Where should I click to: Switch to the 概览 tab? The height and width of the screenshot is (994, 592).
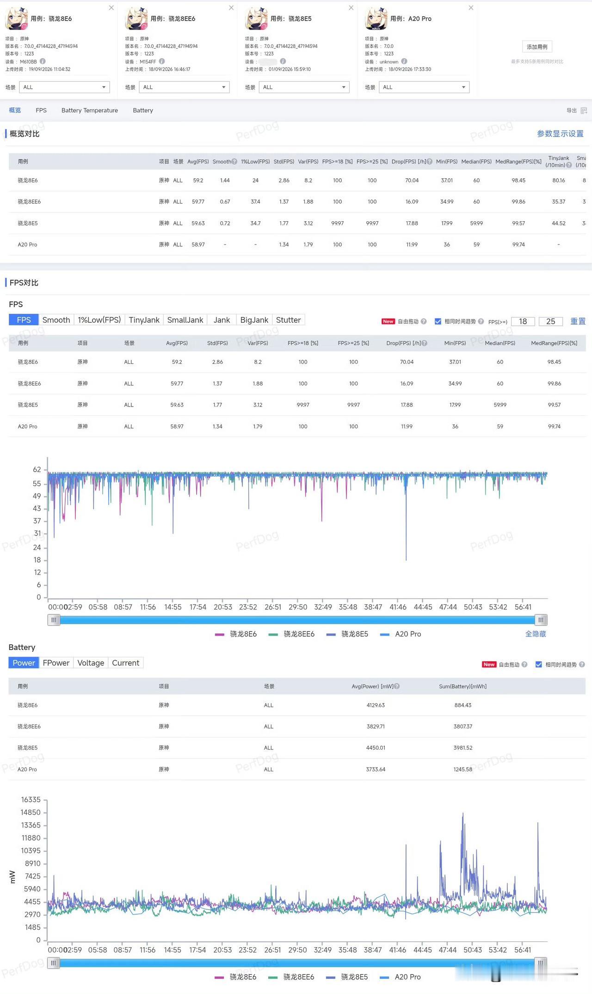15,110
